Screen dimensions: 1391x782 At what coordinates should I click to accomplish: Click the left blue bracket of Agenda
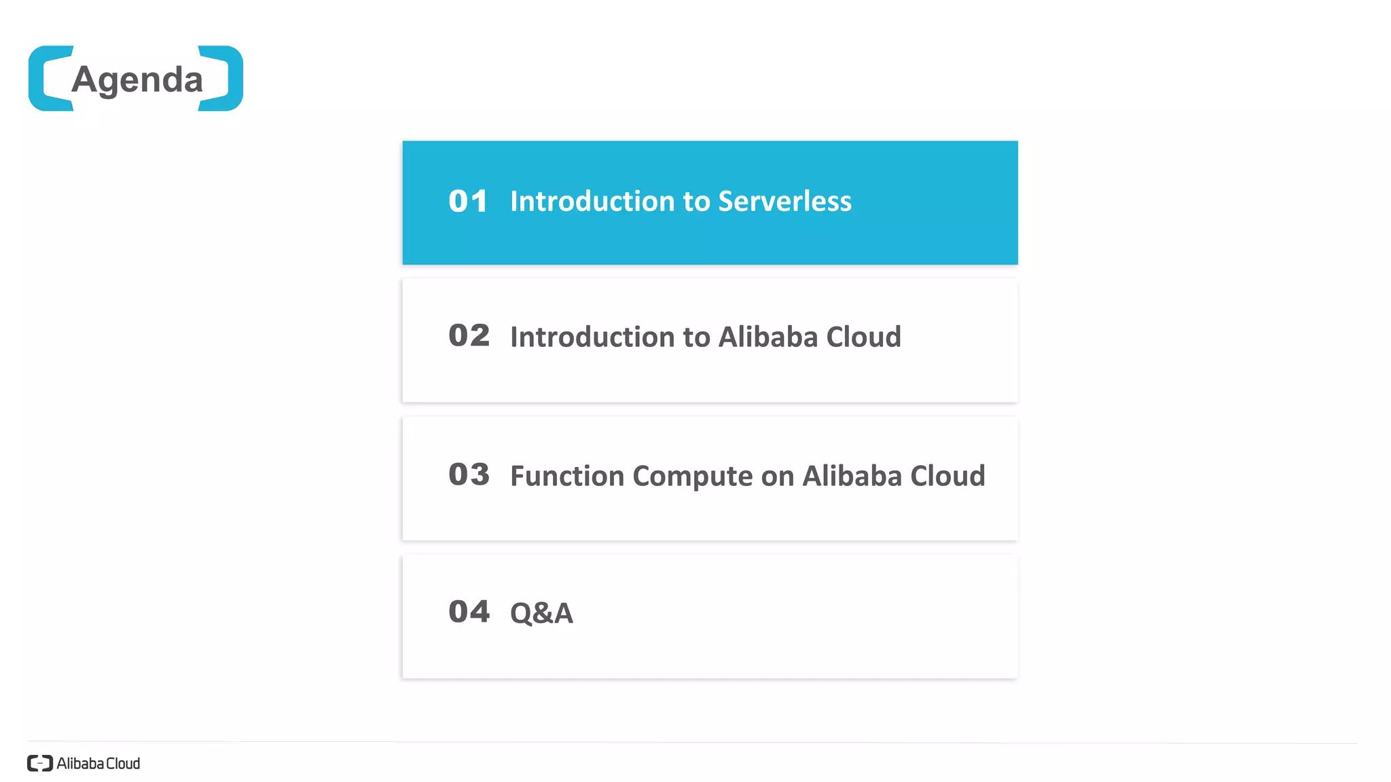point(50,78)
